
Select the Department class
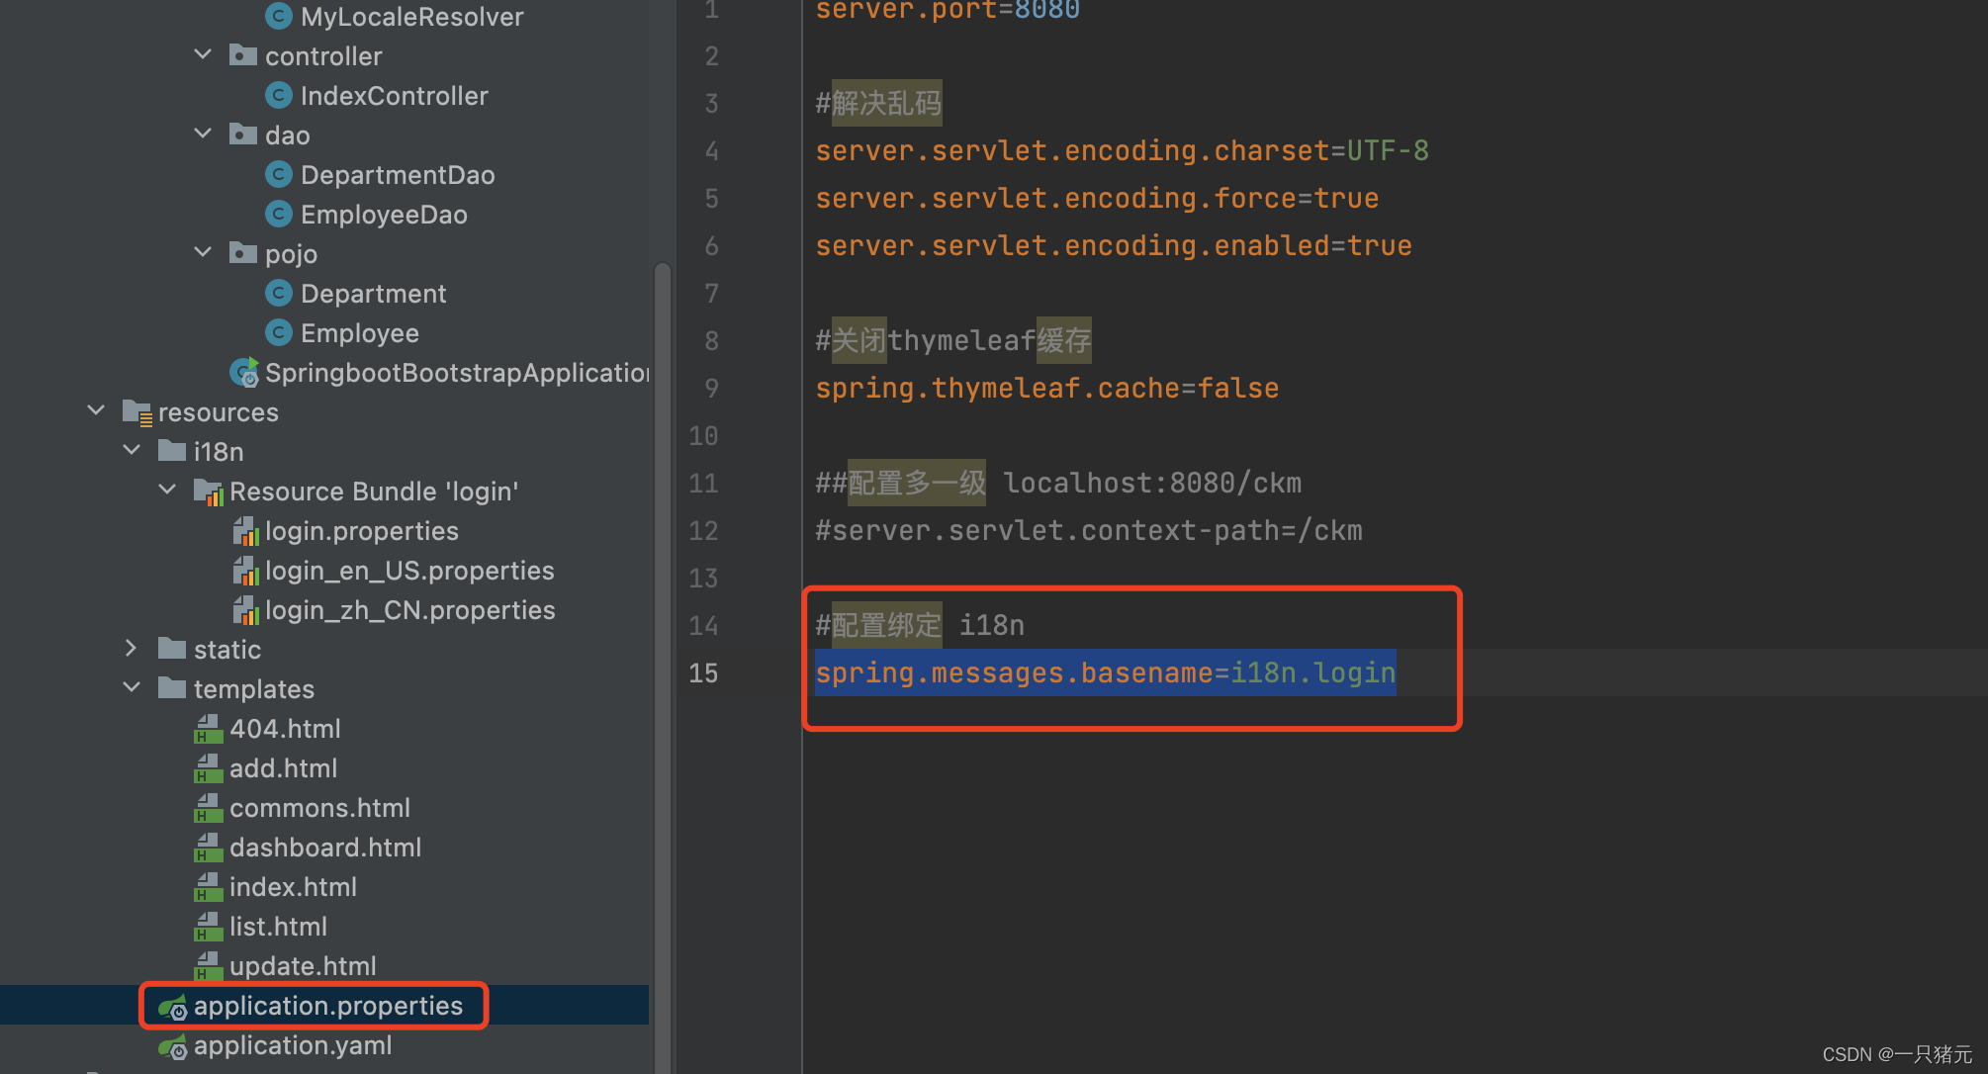[x=373, y=294]
